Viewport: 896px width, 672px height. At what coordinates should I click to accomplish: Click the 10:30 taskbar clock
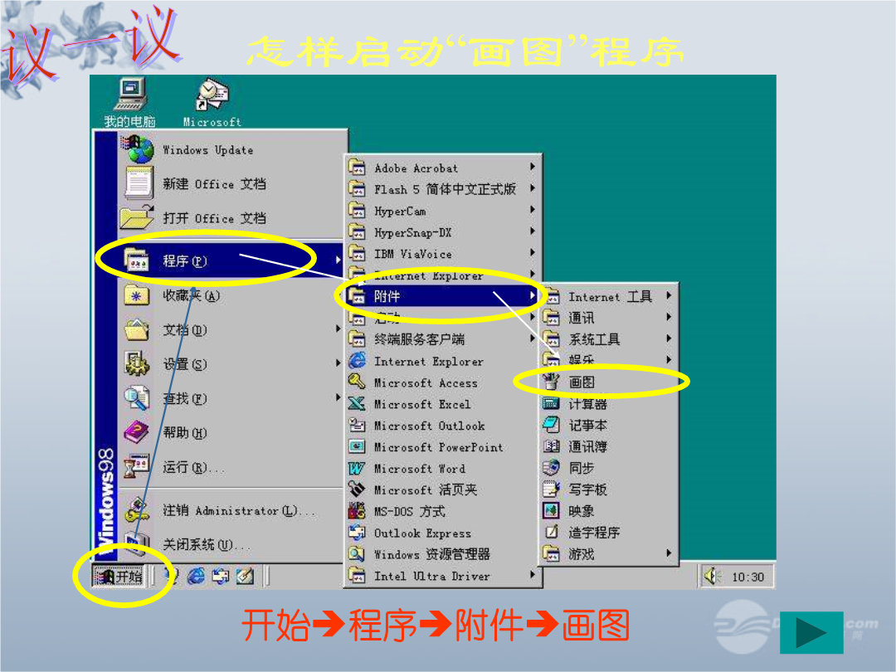748,577
